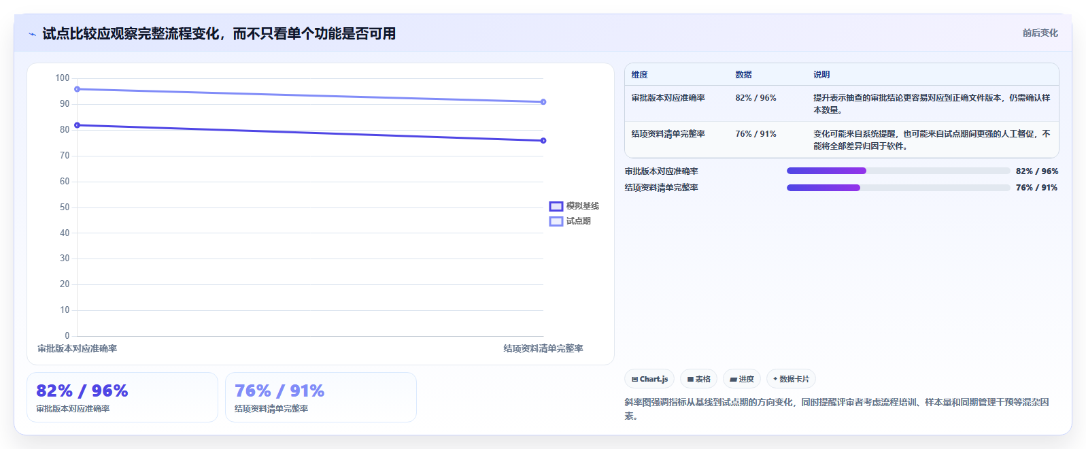Click the 数据 column header
The width and height of the screenshot is (1086, 449).
(x=743, y=75)
